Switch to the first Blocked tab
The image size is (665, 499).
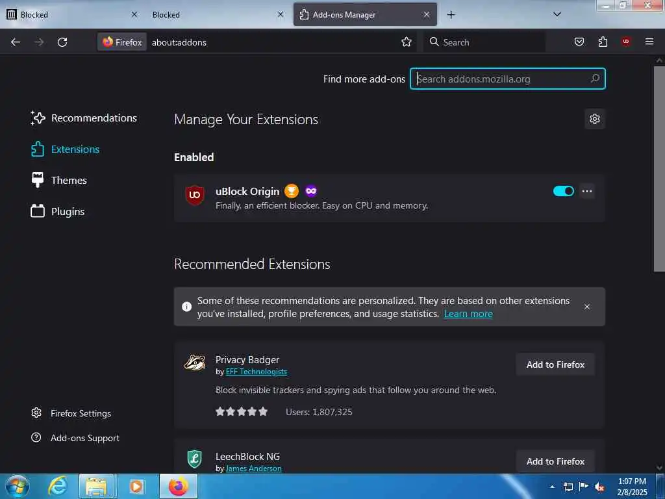(x=72, y=15)
